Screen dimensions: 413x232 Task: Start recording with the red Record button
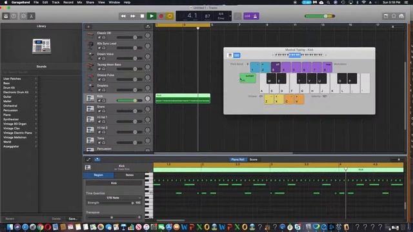pyautogui.click(x=161, y=16)
